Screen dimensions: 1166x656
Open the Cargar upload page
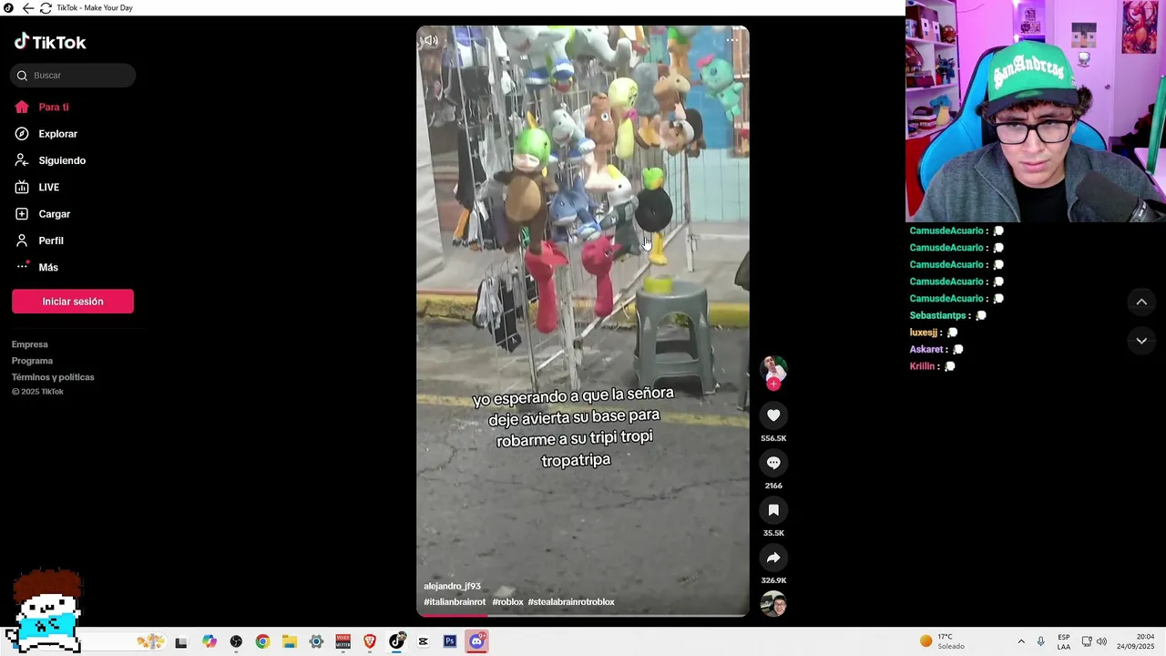click(43, 214)
